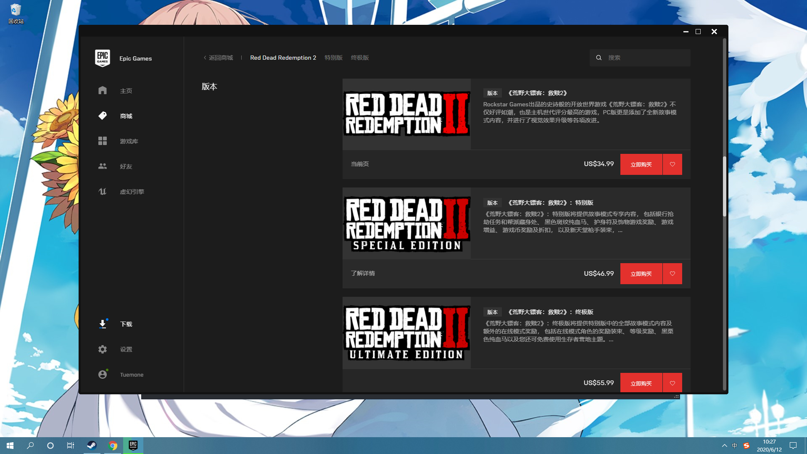
Task: Go back via 返回商城 link
Action: click(219, 58)
